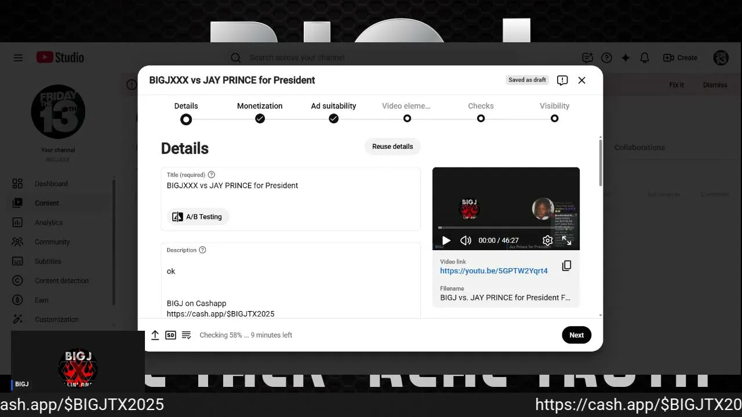
Task: Click the Create button
Action: 681,57
